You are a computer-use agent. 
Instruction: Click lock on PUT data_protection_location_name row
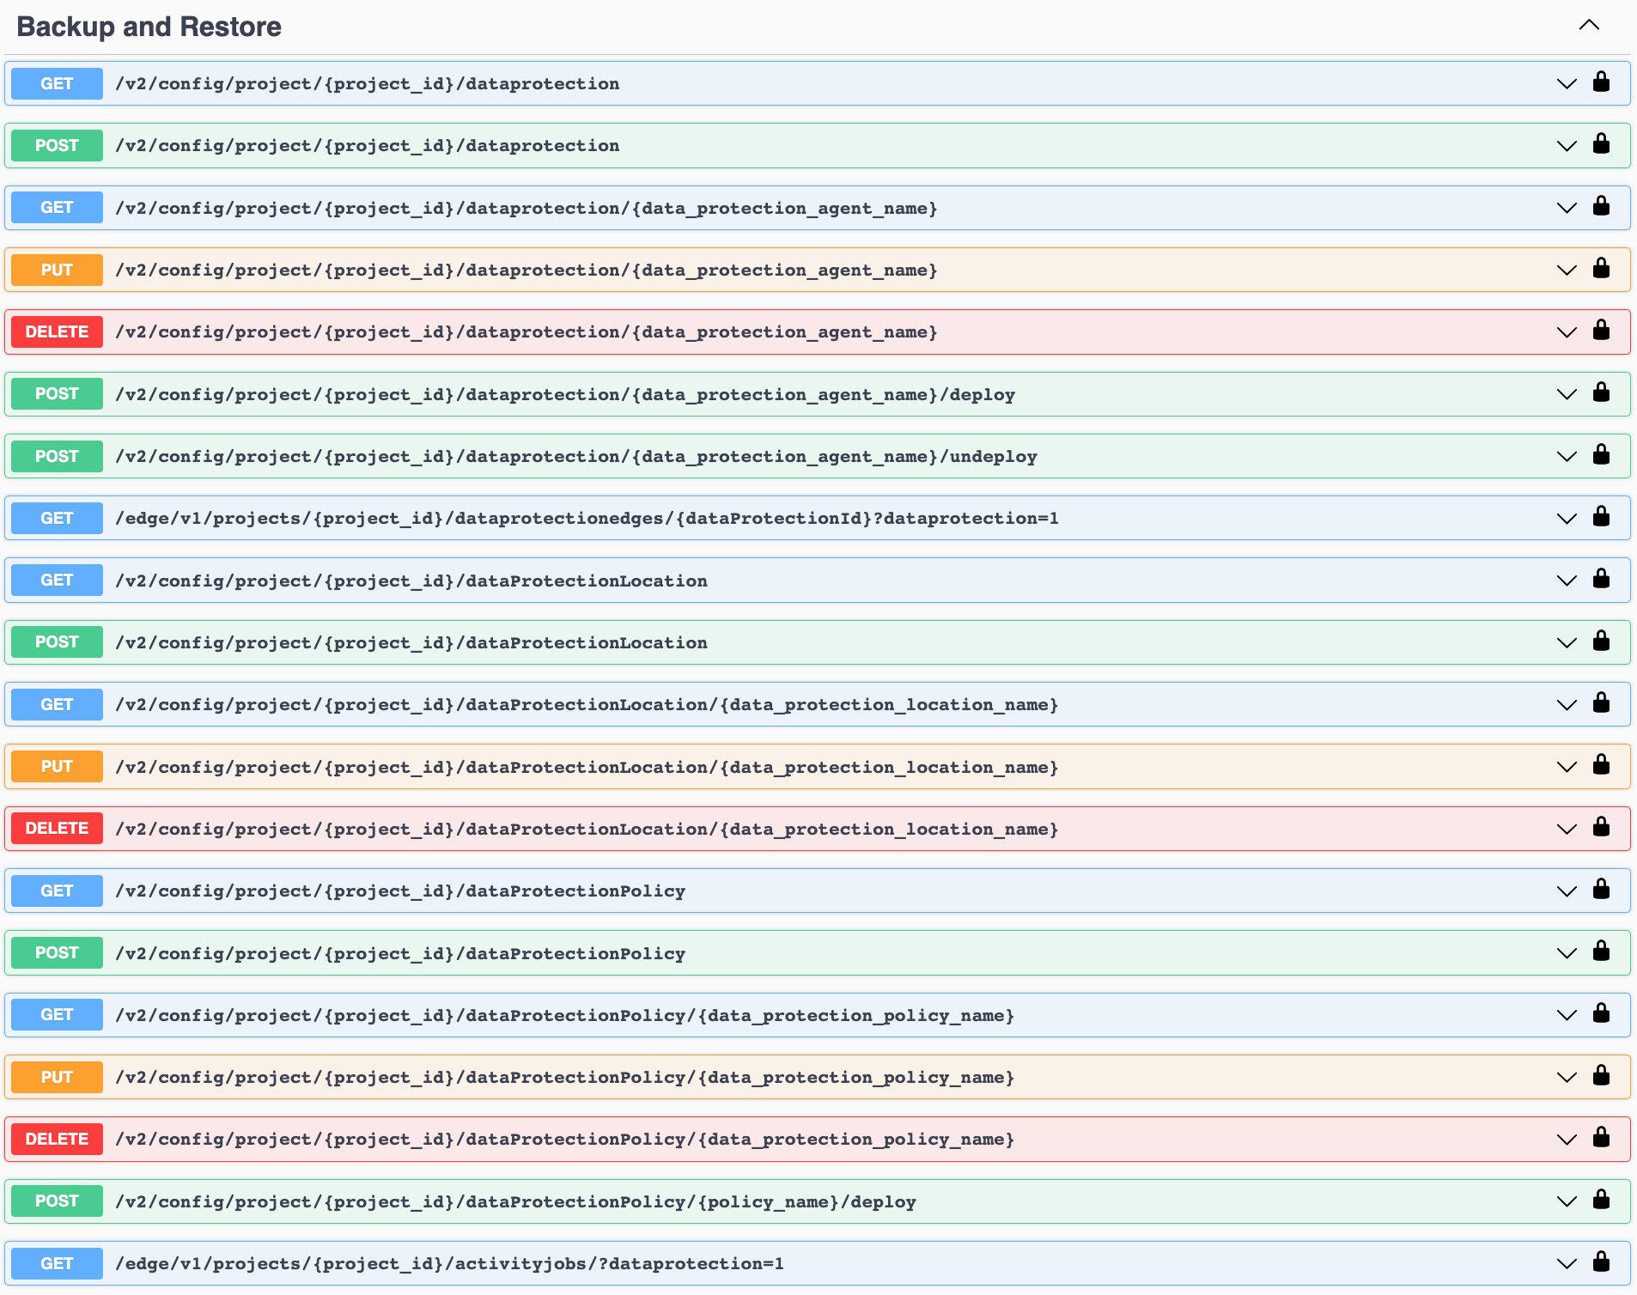tap(1601, 764)
